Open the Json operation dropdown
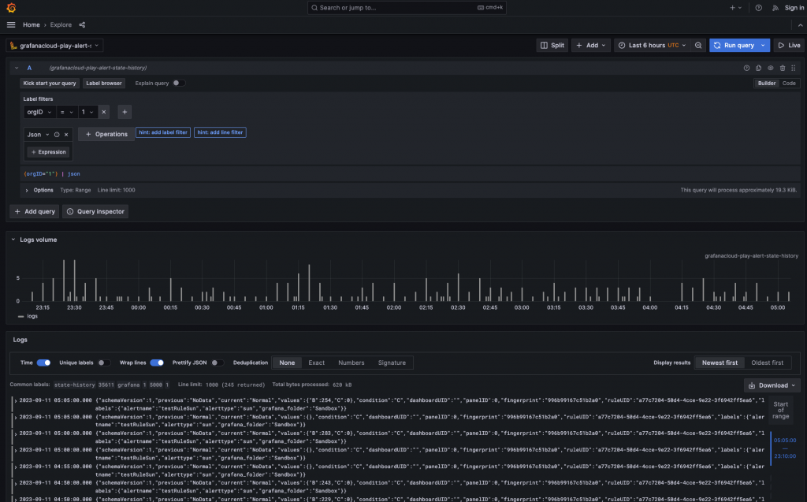807x502 pixels. point(38,135)
